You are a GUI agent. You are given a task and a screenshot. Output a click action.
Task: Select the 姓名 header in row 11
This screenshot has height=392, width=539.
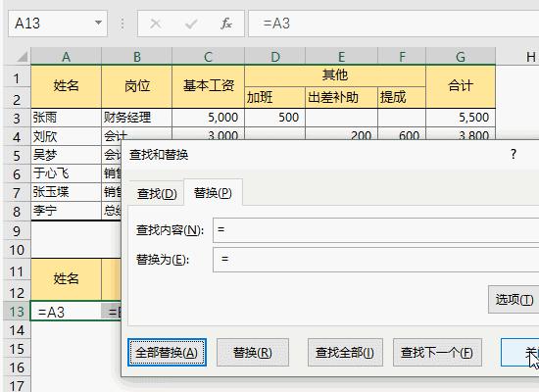pyautogui.click(x=67, y=279)
